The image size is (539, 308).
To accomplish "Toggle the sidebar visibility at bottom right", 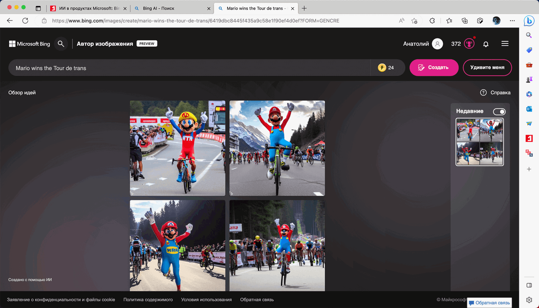I will point(529,285).
